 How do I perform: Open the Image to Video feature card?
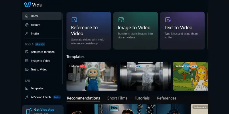pyautogui.click(x=135, y=31)
